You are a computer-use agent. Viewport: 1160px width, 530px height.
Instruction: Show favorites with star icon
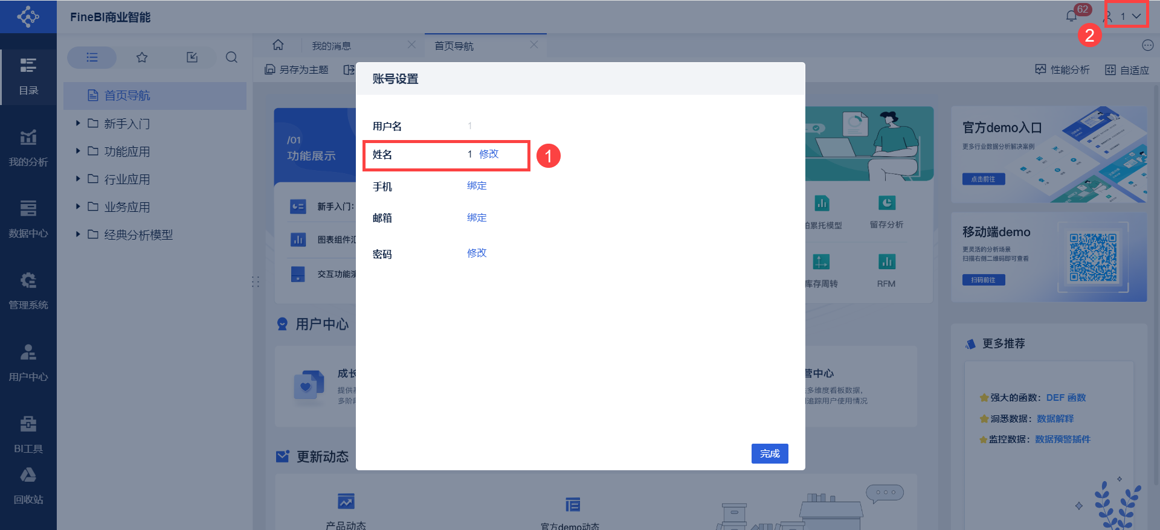click(x=142, y=57)
